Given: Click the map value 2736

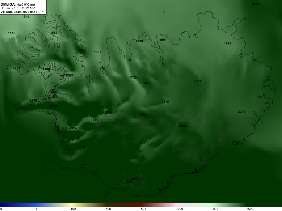Looking at the screenshot, I should 53,106.
